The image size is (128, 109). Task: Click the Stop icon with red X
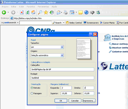[x=22, y=12]
